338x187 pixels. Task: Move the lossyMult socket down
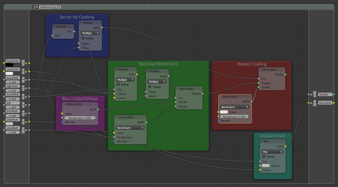[23, 81]
